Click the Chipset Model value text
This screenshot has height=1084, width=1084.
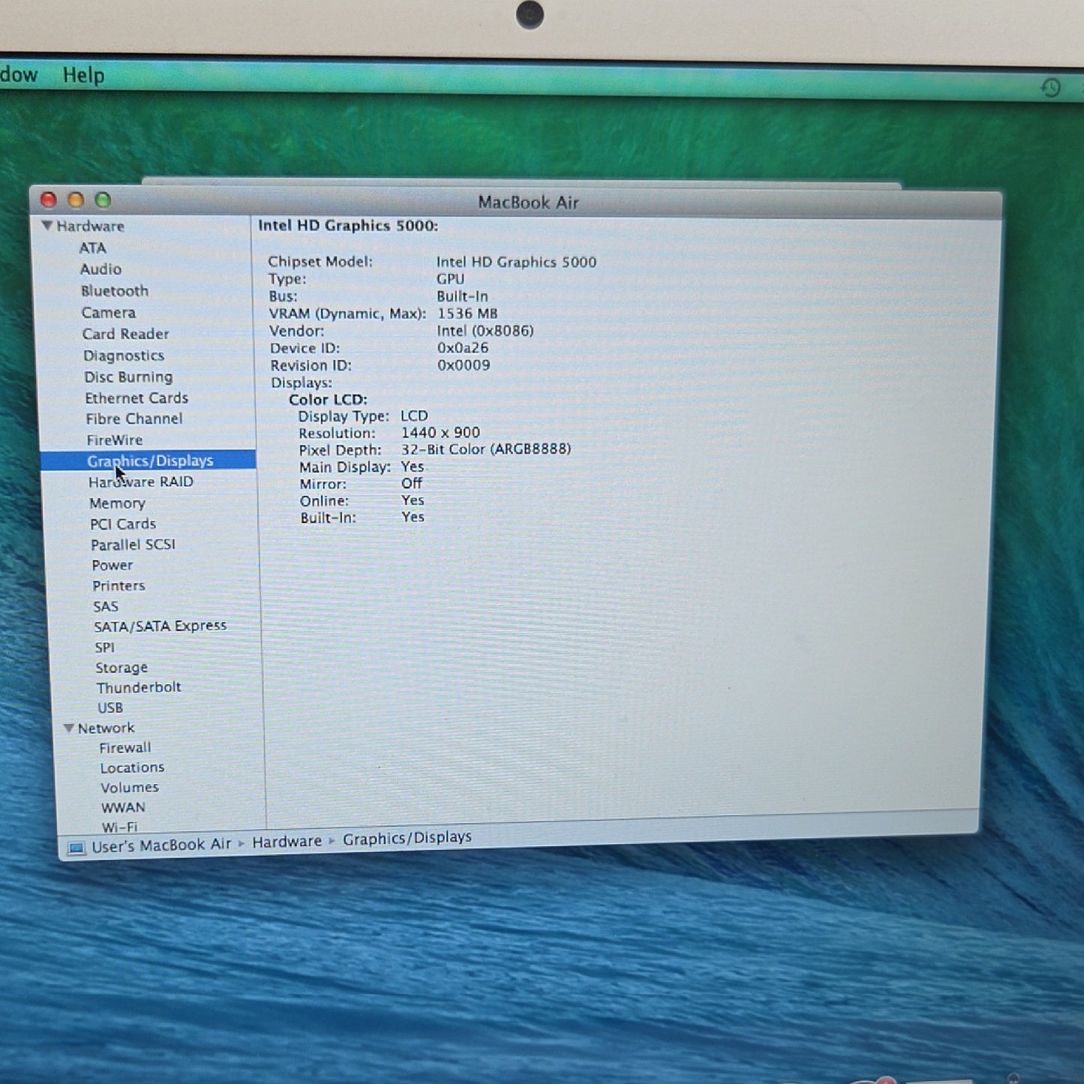(x=517, y=262)
